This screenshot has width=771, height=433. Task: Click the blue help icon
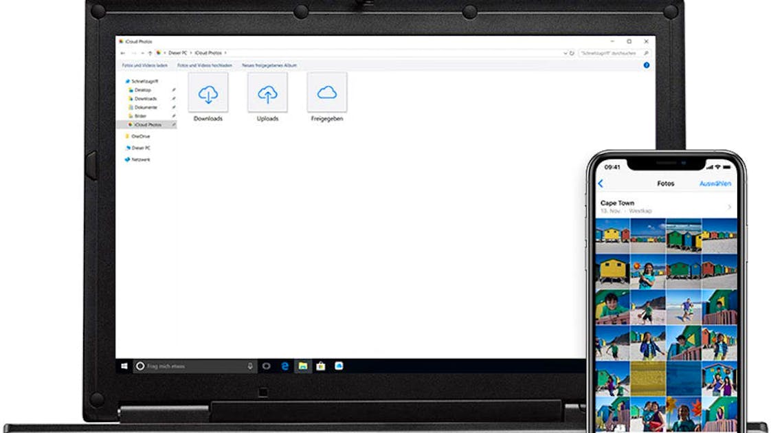pos(646,65)
